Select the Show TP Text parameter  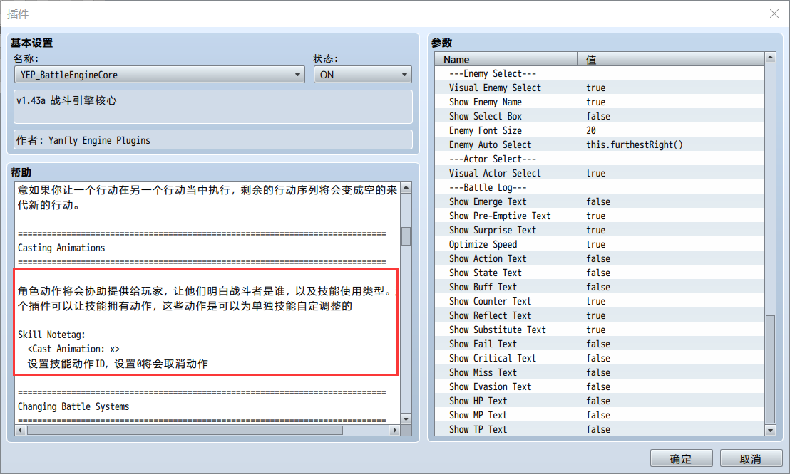coord(600,429)
